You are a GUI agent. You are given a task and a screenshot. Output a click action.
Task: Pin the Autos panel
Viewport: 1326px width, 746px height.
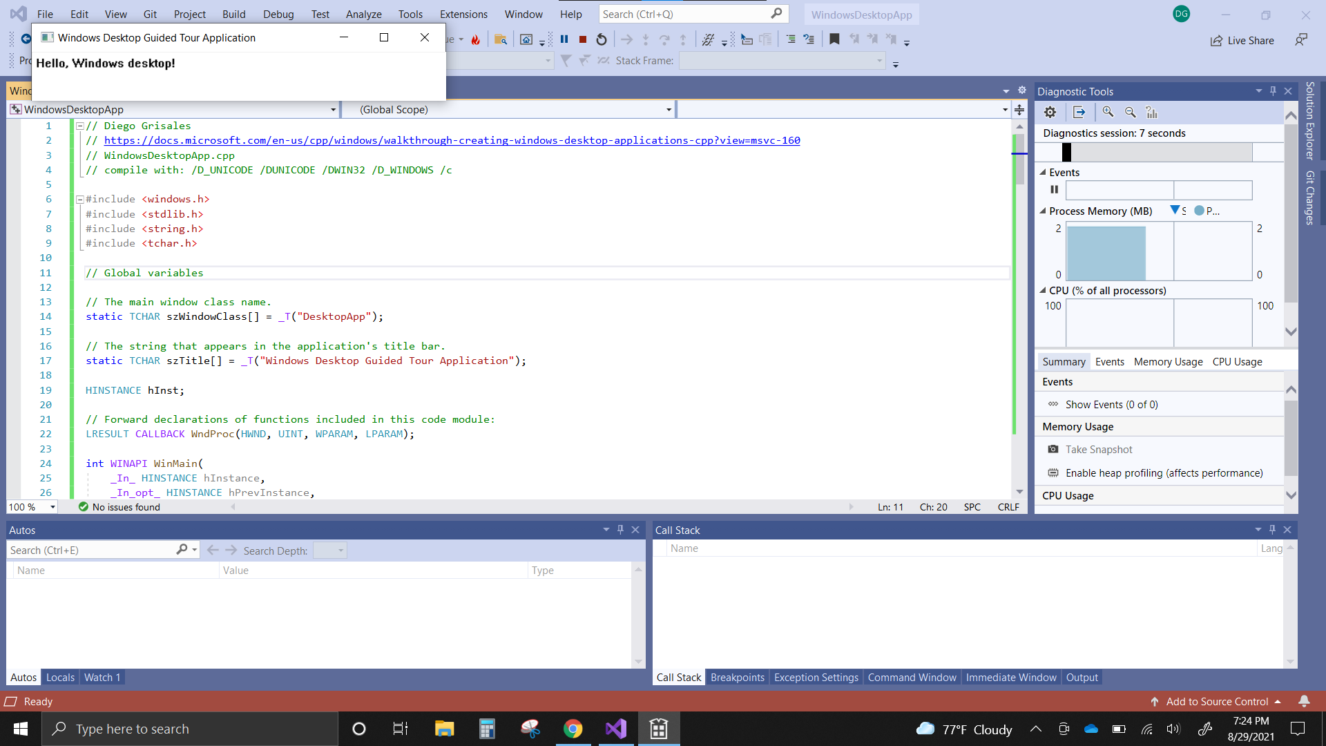pyautogui.click(x=620, y=530)
